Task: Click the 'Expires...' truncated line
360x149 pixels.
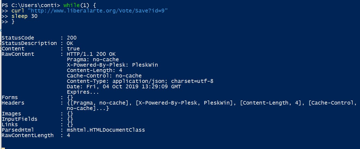Action: point(83,92)
